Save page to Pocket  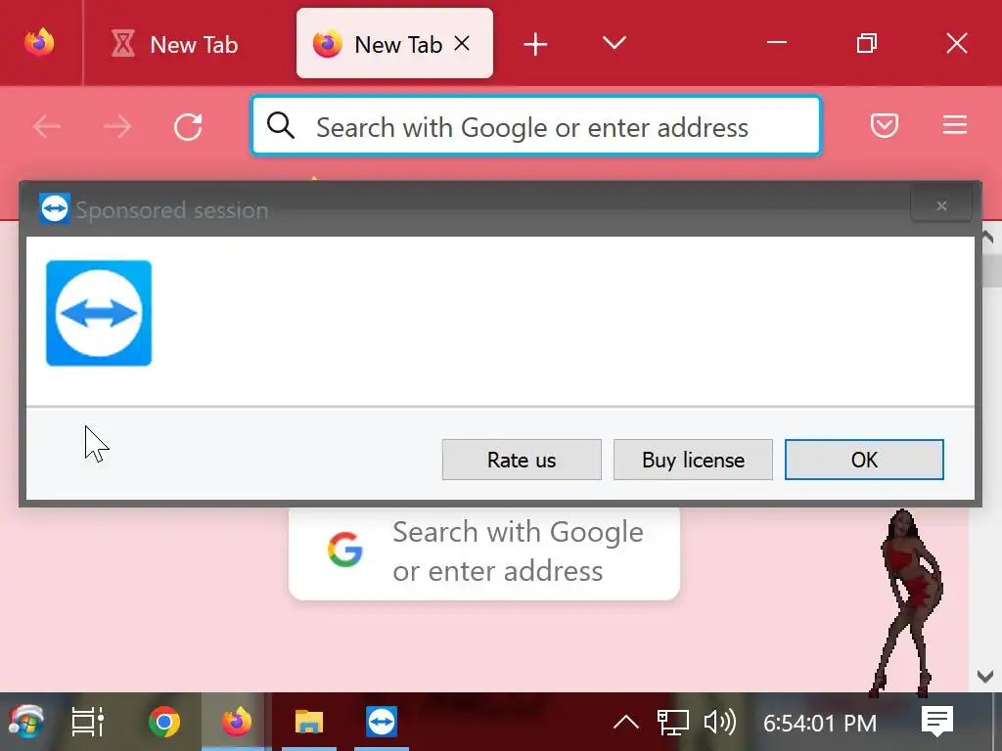885,125
